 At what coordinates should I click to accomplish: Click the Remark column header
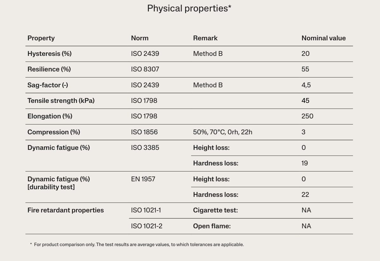(205, 38)
